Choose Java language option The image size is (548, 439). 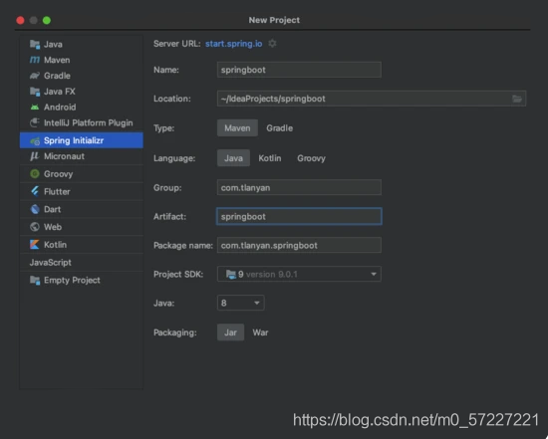[233, 158]
